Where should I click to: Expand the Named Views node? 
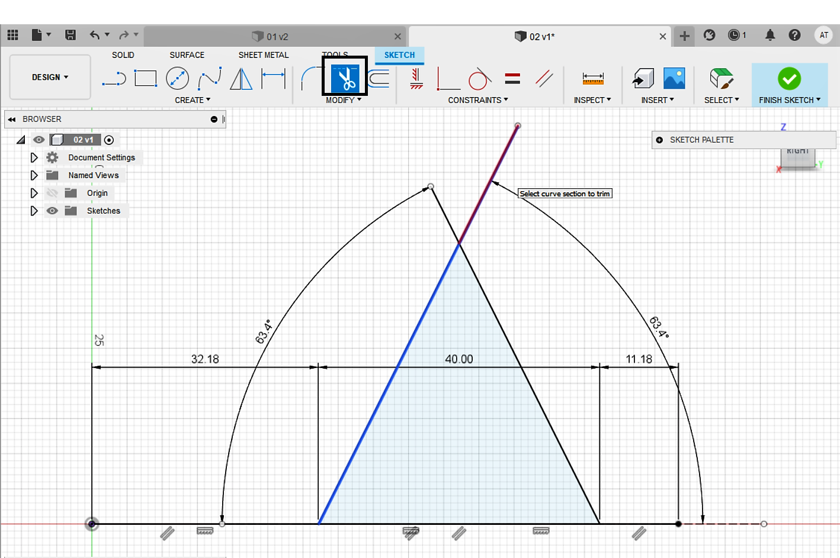pos(34,175)
